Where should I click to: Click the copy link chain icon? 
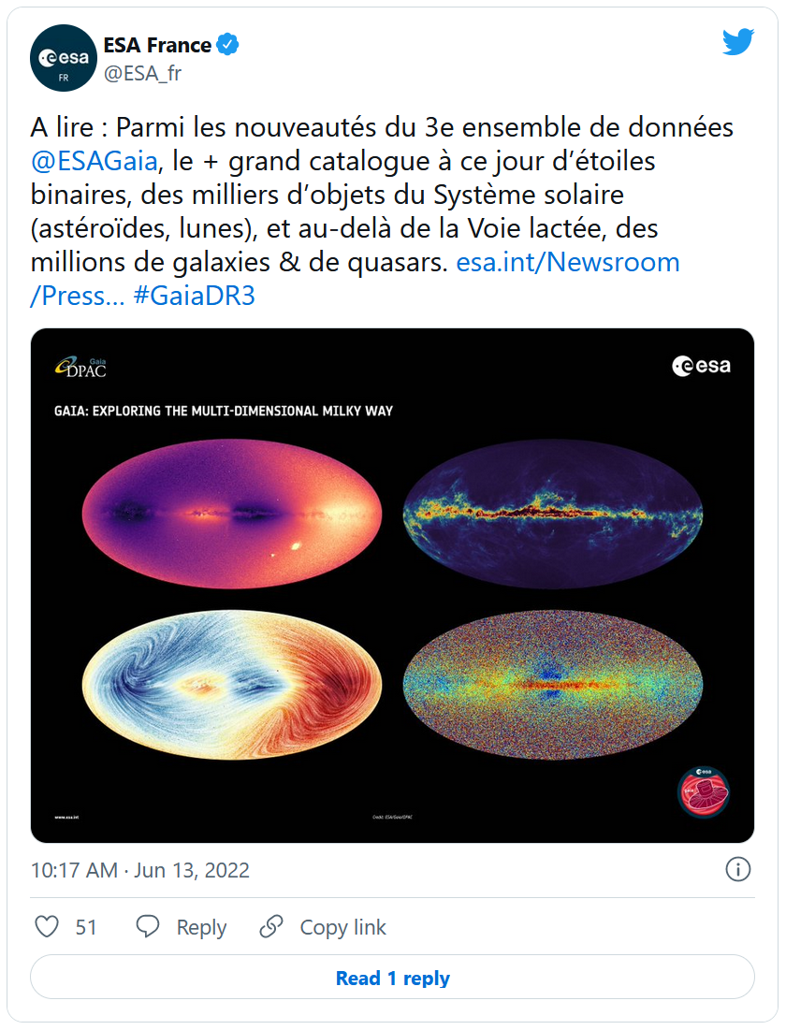pyautogui.click(x=271, y=927)
